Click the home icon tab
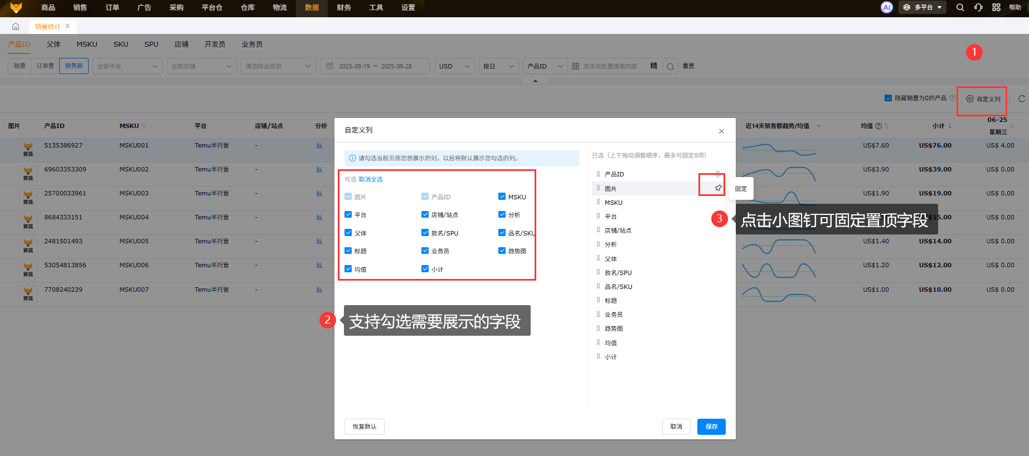The width and height of the screenshot is (1029, 456). click(x=16, y=26)
